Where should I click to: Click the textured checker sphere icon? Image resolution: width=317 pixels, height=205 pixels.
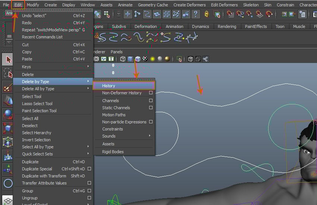click(x=145, y=59)
